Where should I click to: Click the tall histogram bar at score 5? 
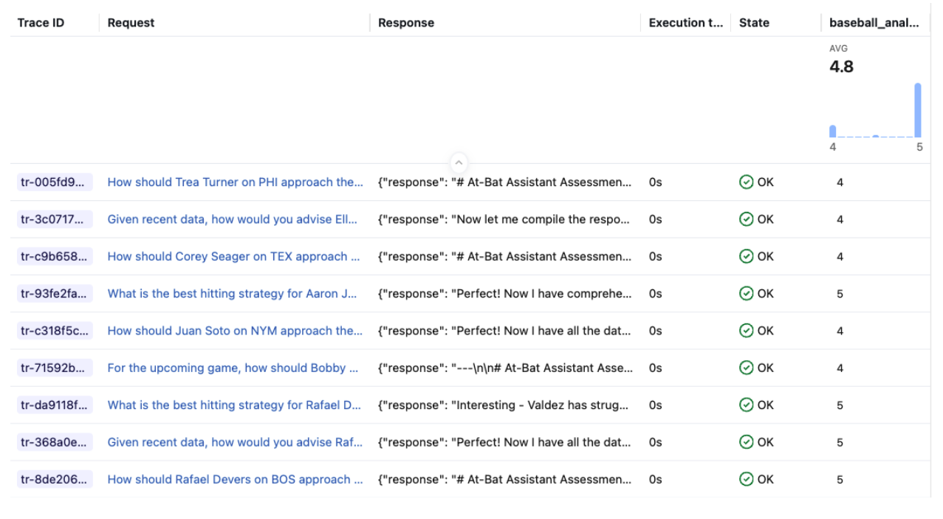[x=918, y=110]
